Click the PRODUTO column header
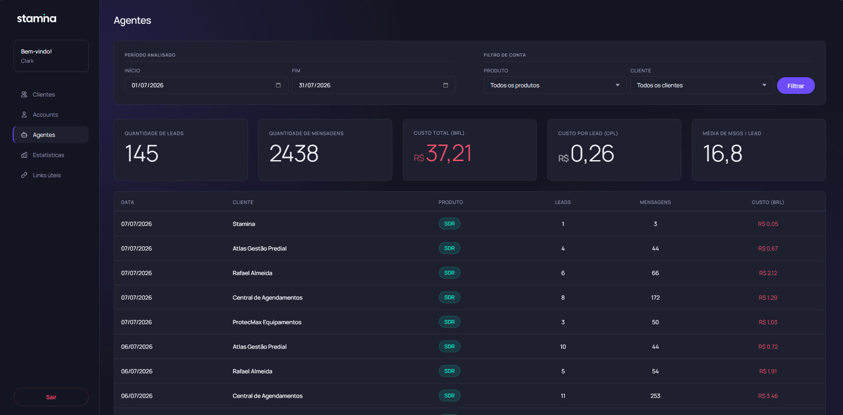Image resolution: width=843 pixels, height=415 pixels. 451,202
